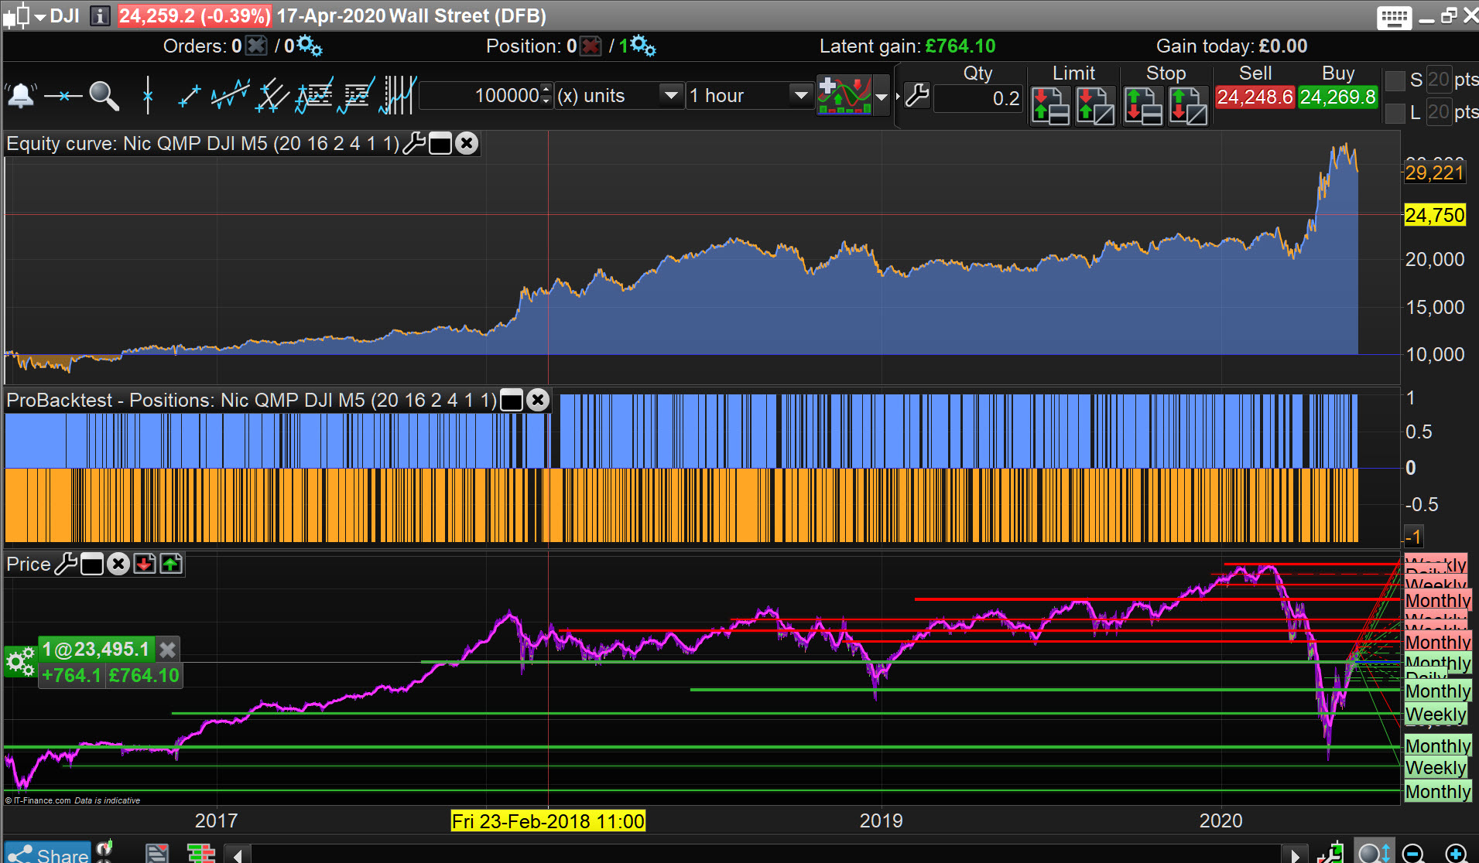1479x863 pixels.
Task: Click zoom out magnifier at bottom right
Action: click(1413, 853)
